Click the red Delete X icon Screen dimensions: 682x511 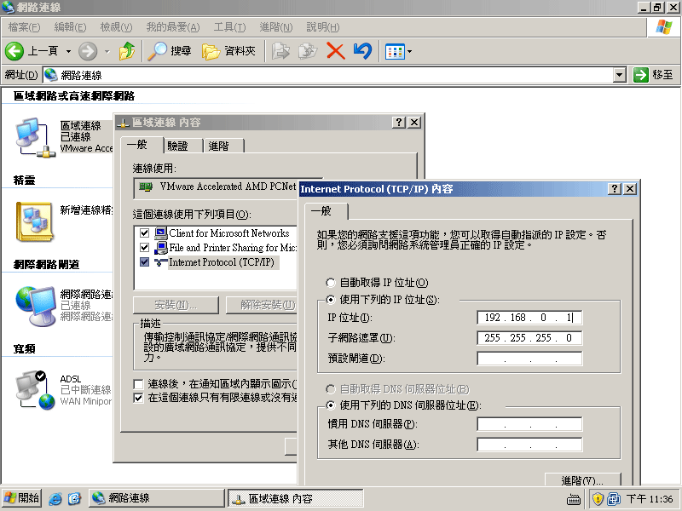335,51
